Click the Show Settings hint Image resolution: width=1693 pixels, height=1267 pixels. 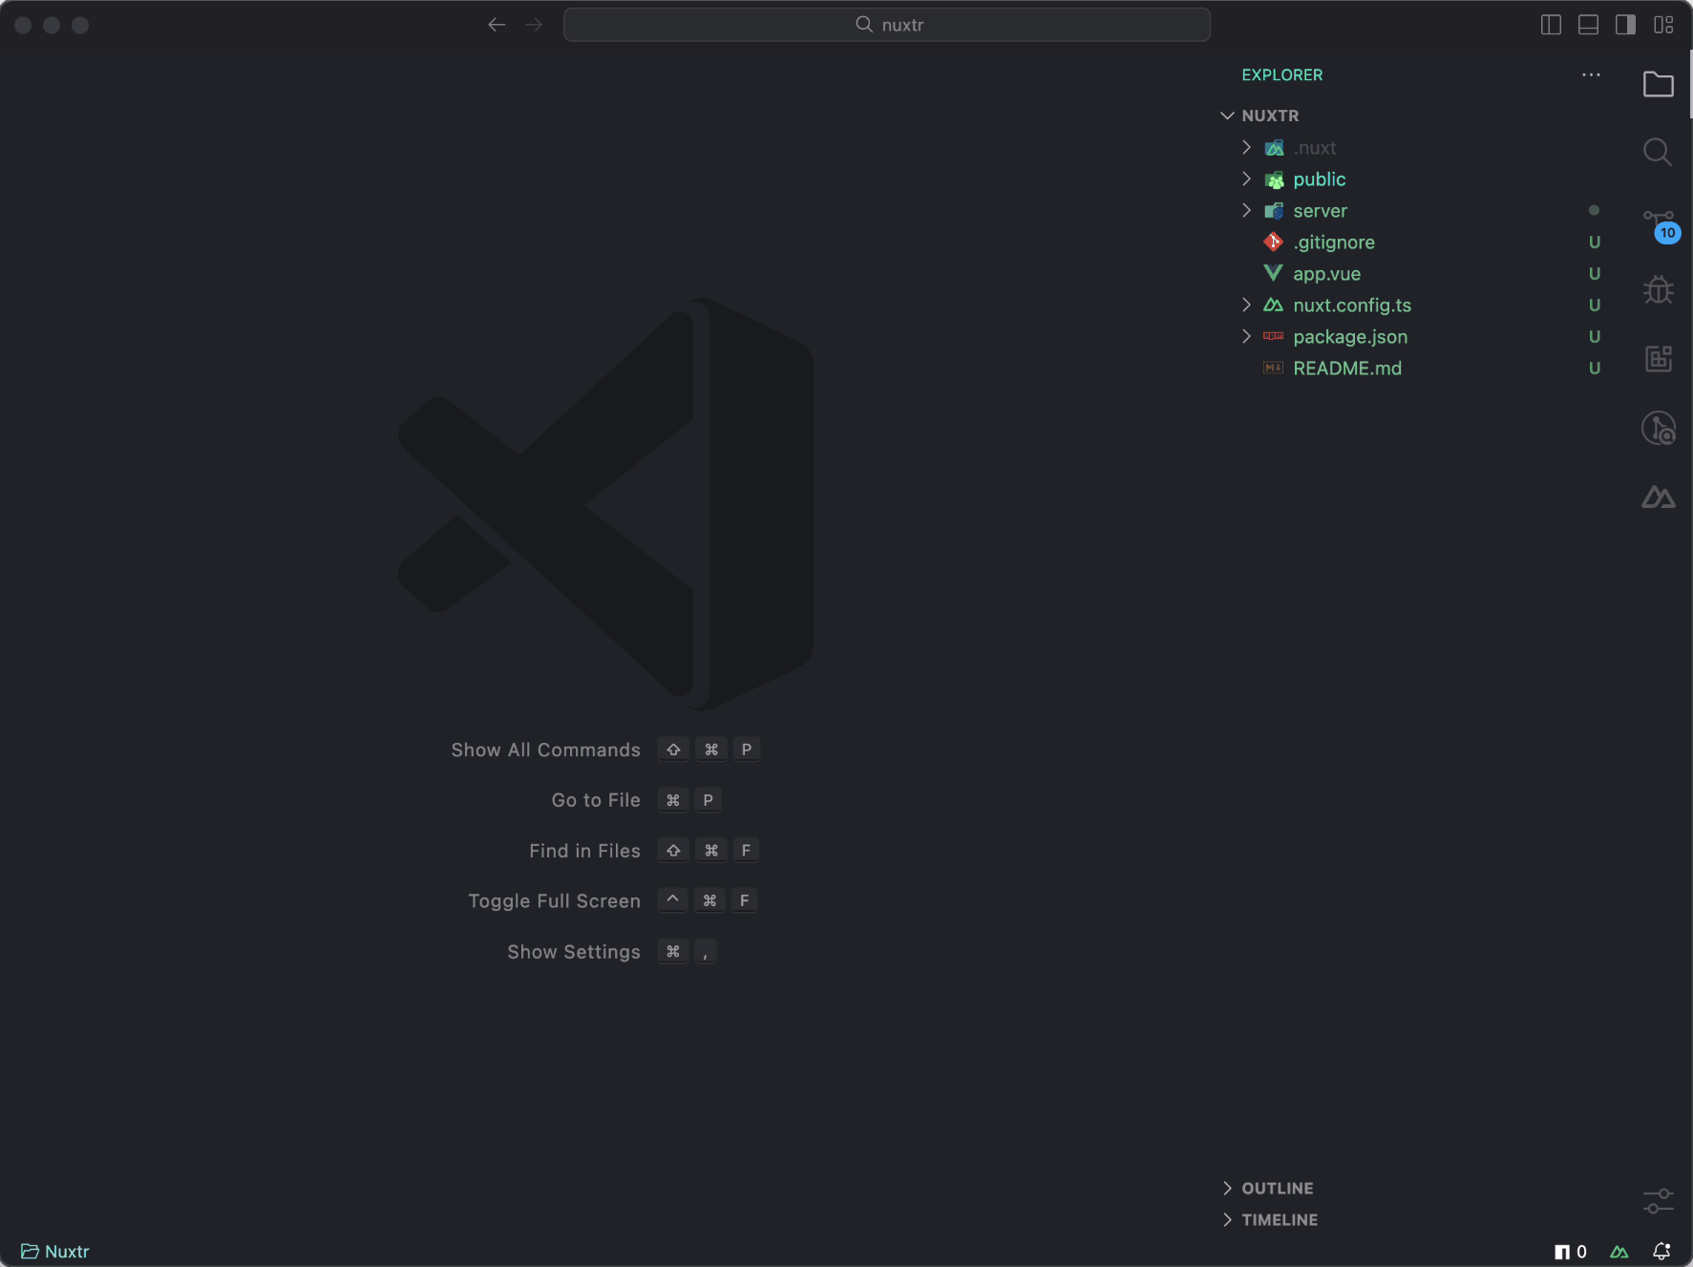pyautogui.click(x=574, y=952)
